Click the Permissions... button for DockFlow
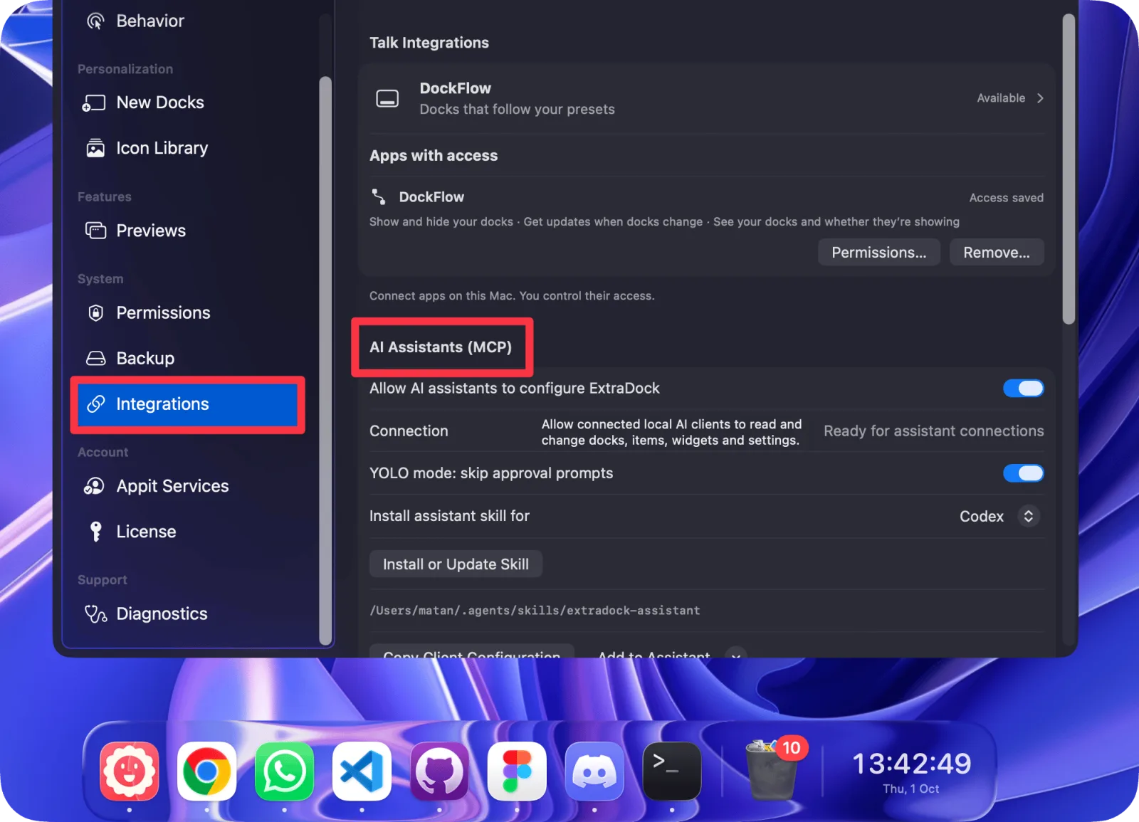Screen dimensions: 1139x822 879,253
